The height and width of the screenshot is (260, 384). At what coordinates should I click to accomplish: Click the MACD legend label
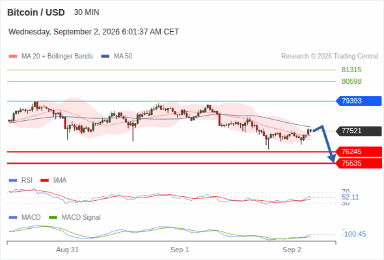pyautogui.click(x=31, y=218)
